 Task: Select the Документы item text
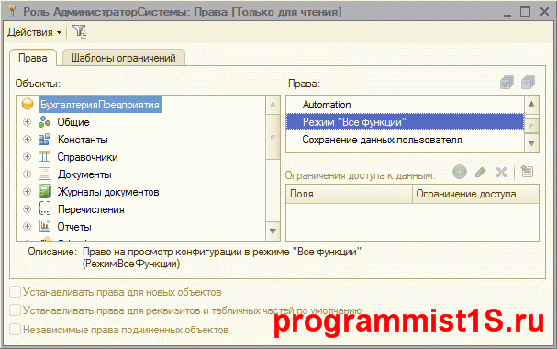[84, 174]
